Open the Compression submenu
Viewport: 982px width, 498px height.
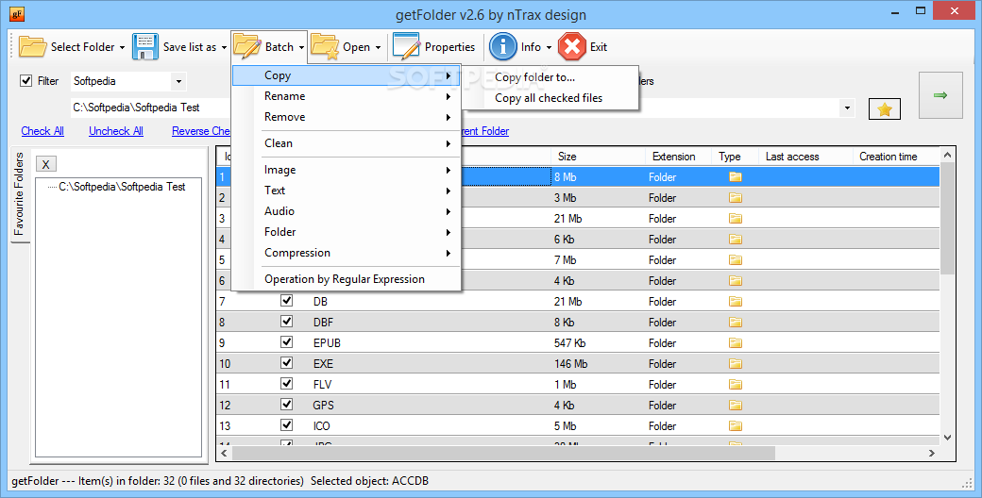point(347,253)
